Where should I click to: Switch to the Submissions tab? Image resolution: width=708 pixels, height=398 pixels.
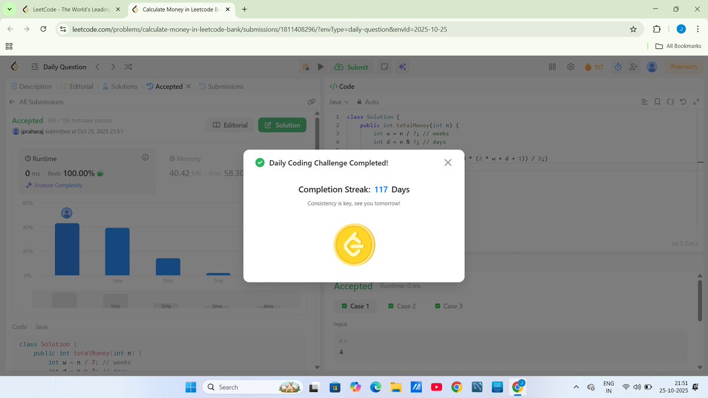click(x=221, y=86)
